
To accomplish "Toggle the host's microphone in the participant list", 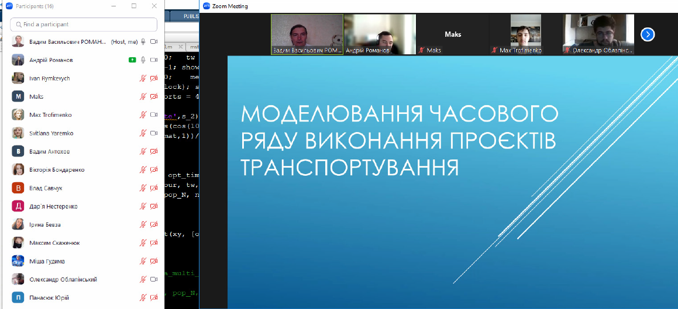I will point(143,41).
